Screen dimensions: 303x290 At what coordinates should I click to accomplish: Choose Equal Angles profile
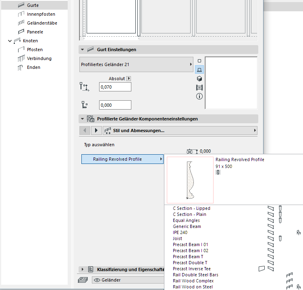point(186,220)
